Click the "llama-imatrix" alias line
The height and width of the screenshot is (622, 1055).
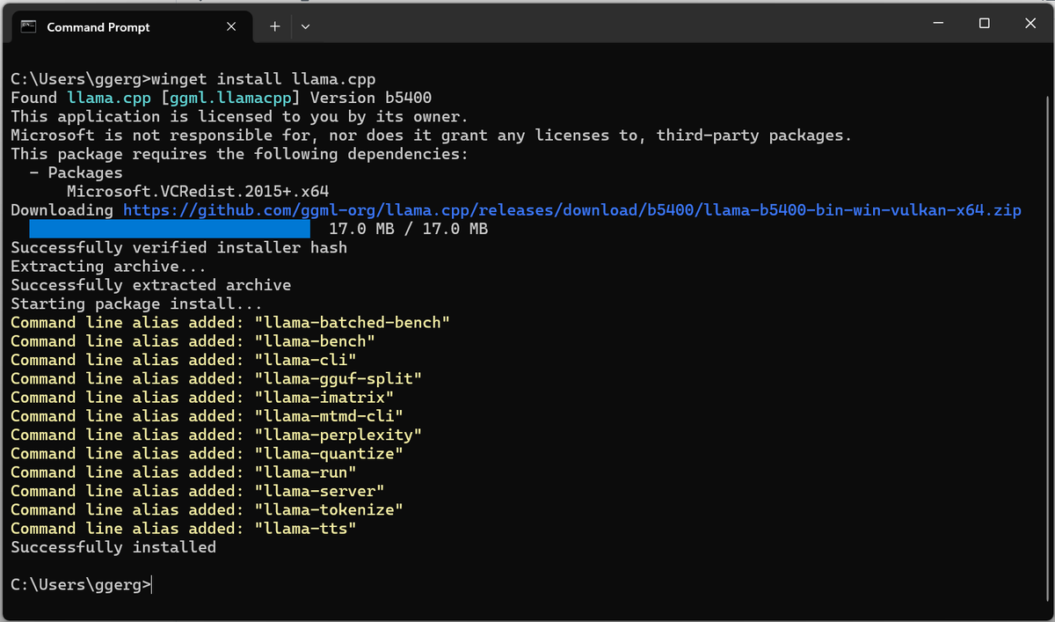202,398
